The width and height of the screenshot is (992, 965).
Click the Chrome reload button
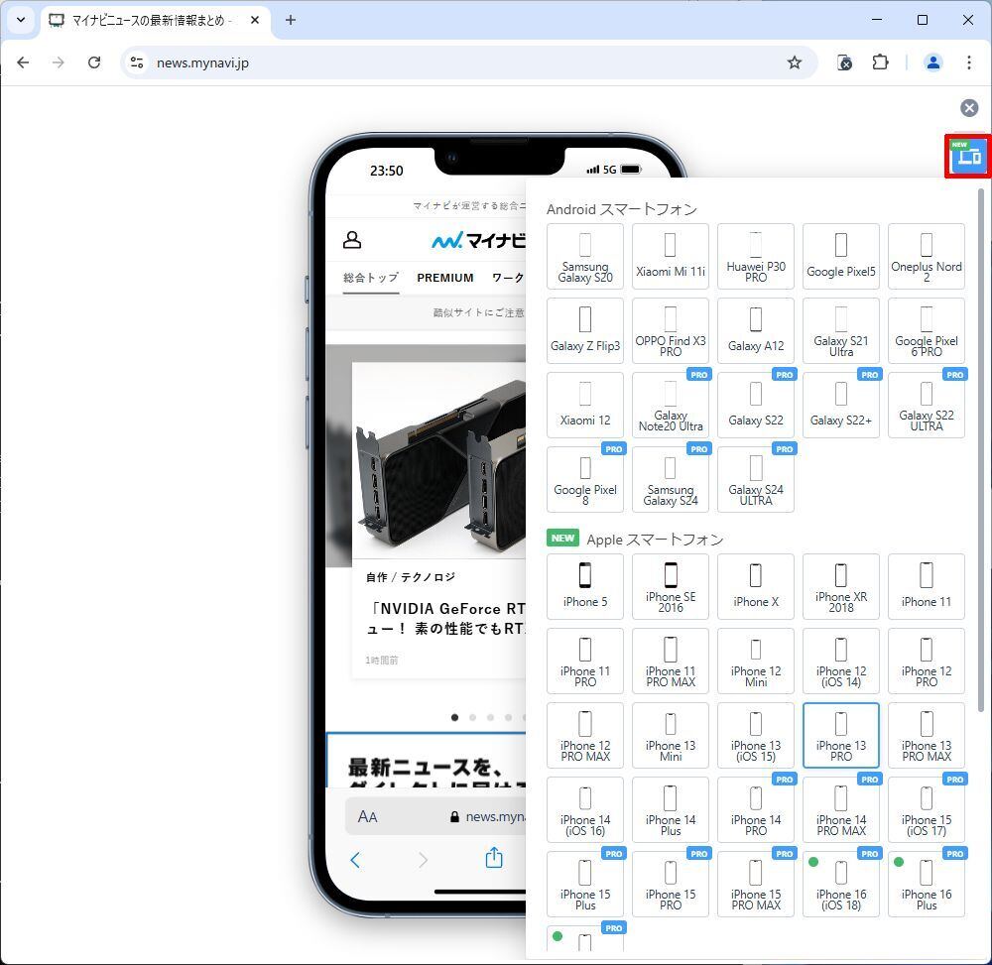click(x=94, y=62)
